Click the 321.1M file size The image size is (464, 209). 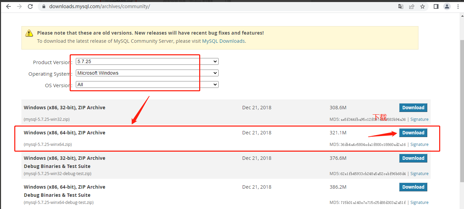338,133
